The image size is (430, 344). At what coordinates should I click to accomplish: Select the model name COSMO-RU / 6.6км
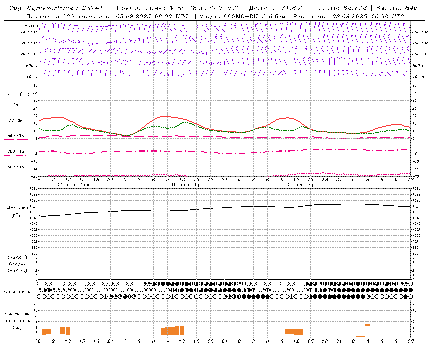255,16
